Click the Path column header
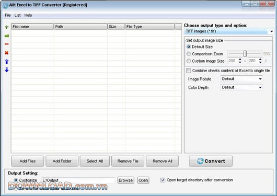Image resolution: width=277 pixels, height=196 pixels. point(80,27)
